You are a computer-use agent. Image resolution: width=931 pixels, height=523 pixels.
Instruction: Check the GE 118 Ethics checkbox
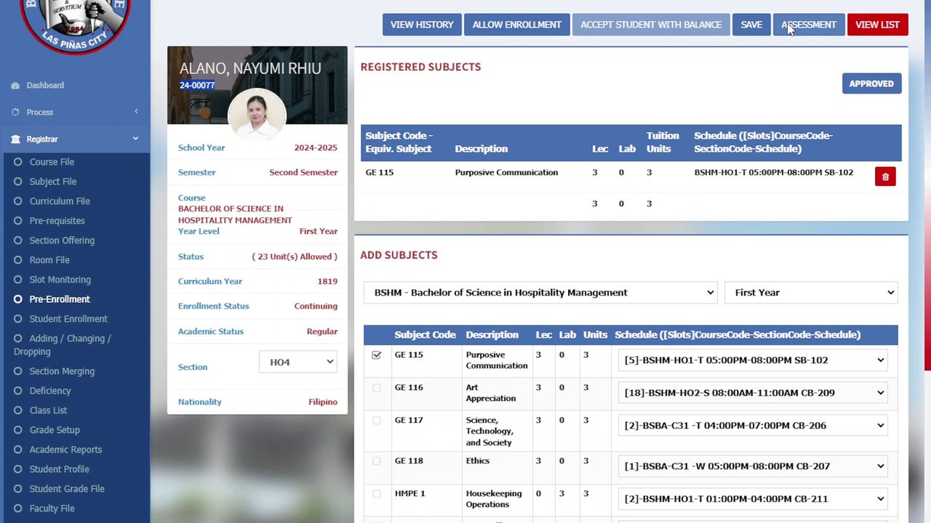[x=376, y=461]
